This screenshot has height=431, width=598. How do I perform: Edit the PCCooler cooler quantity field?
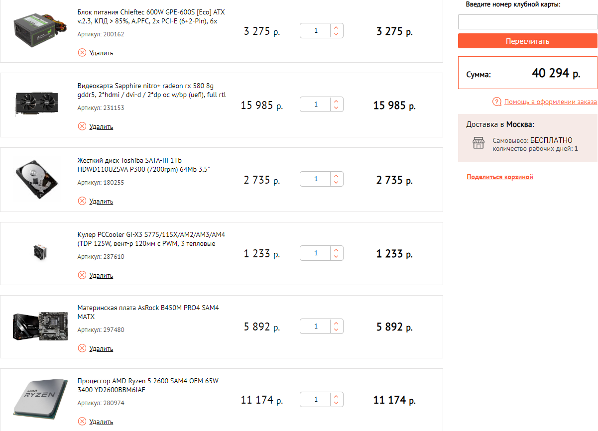point(316,253)
